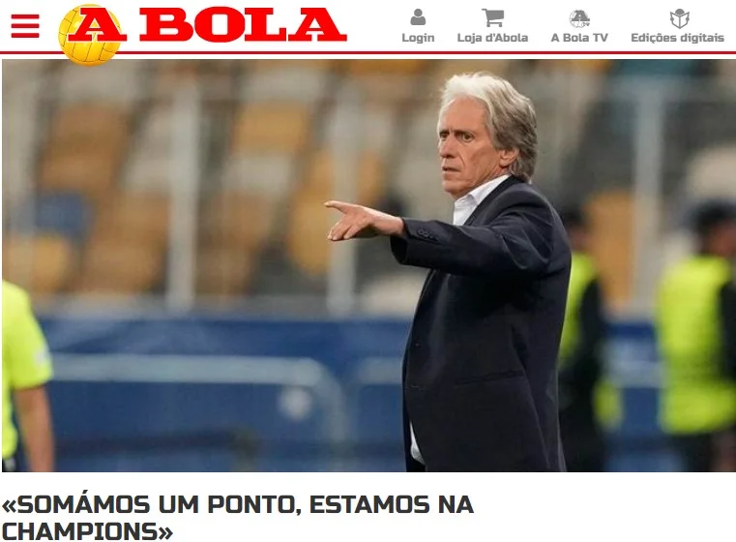This screenshot has width=736, height=542.
Task: Select the A Bola TV text label
Action: coord(579,38)
